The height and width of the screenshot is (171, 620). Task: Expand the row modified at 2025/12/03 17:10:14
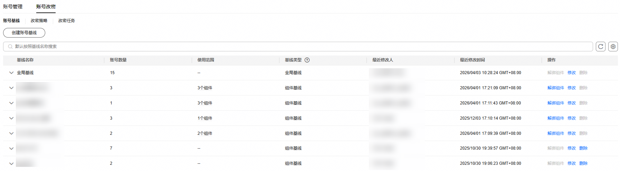(x=11, y=118)
